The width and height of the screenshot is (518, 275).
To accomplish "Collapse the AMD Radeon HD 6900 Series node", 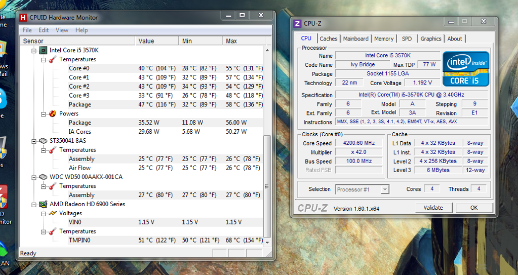I will point(34,204).
